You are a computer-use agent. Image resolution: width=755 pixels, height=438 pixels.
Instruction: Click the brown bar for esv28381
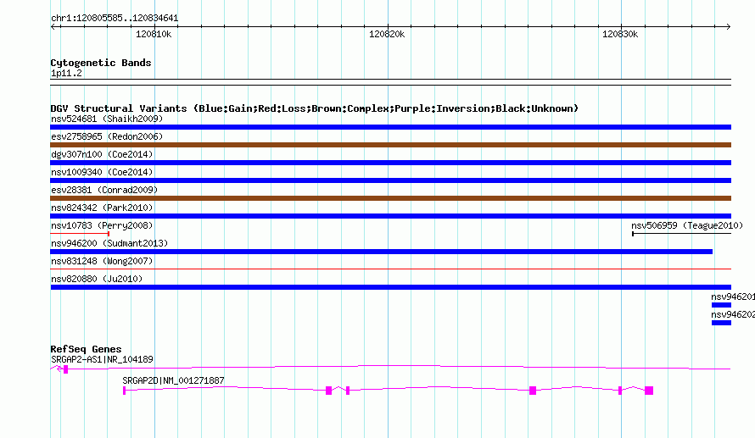(390, 198)
